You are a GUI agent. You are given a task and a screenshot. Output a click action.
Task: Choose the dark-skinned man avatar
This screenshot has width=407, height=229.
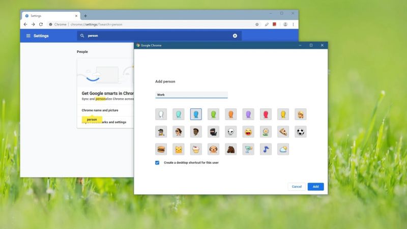coord(196,132)
